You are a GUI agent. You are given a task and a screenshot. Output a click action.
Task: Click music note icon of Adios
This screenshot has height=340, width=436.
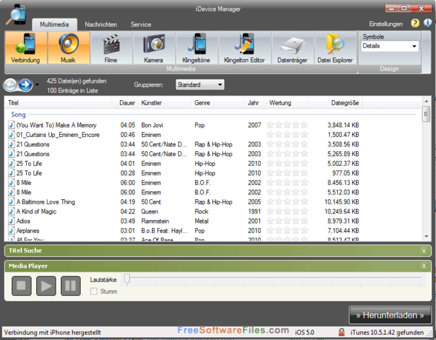pyautogui.click(x=11, y=221)
